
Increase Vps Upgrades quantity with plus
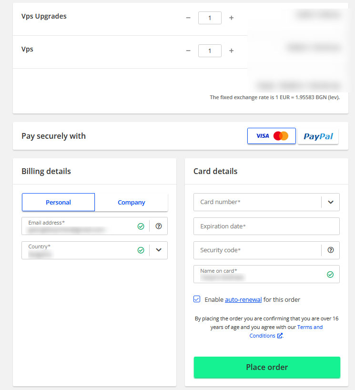232,18
